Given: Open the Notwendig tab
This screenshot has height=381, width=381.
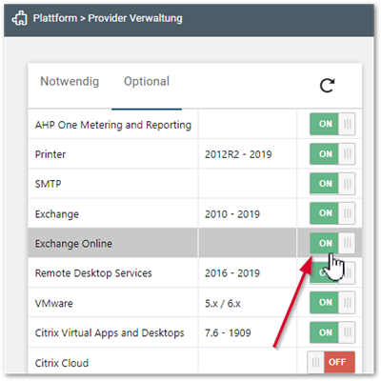Looking at the screenshot, I should (x=70, y=81).
